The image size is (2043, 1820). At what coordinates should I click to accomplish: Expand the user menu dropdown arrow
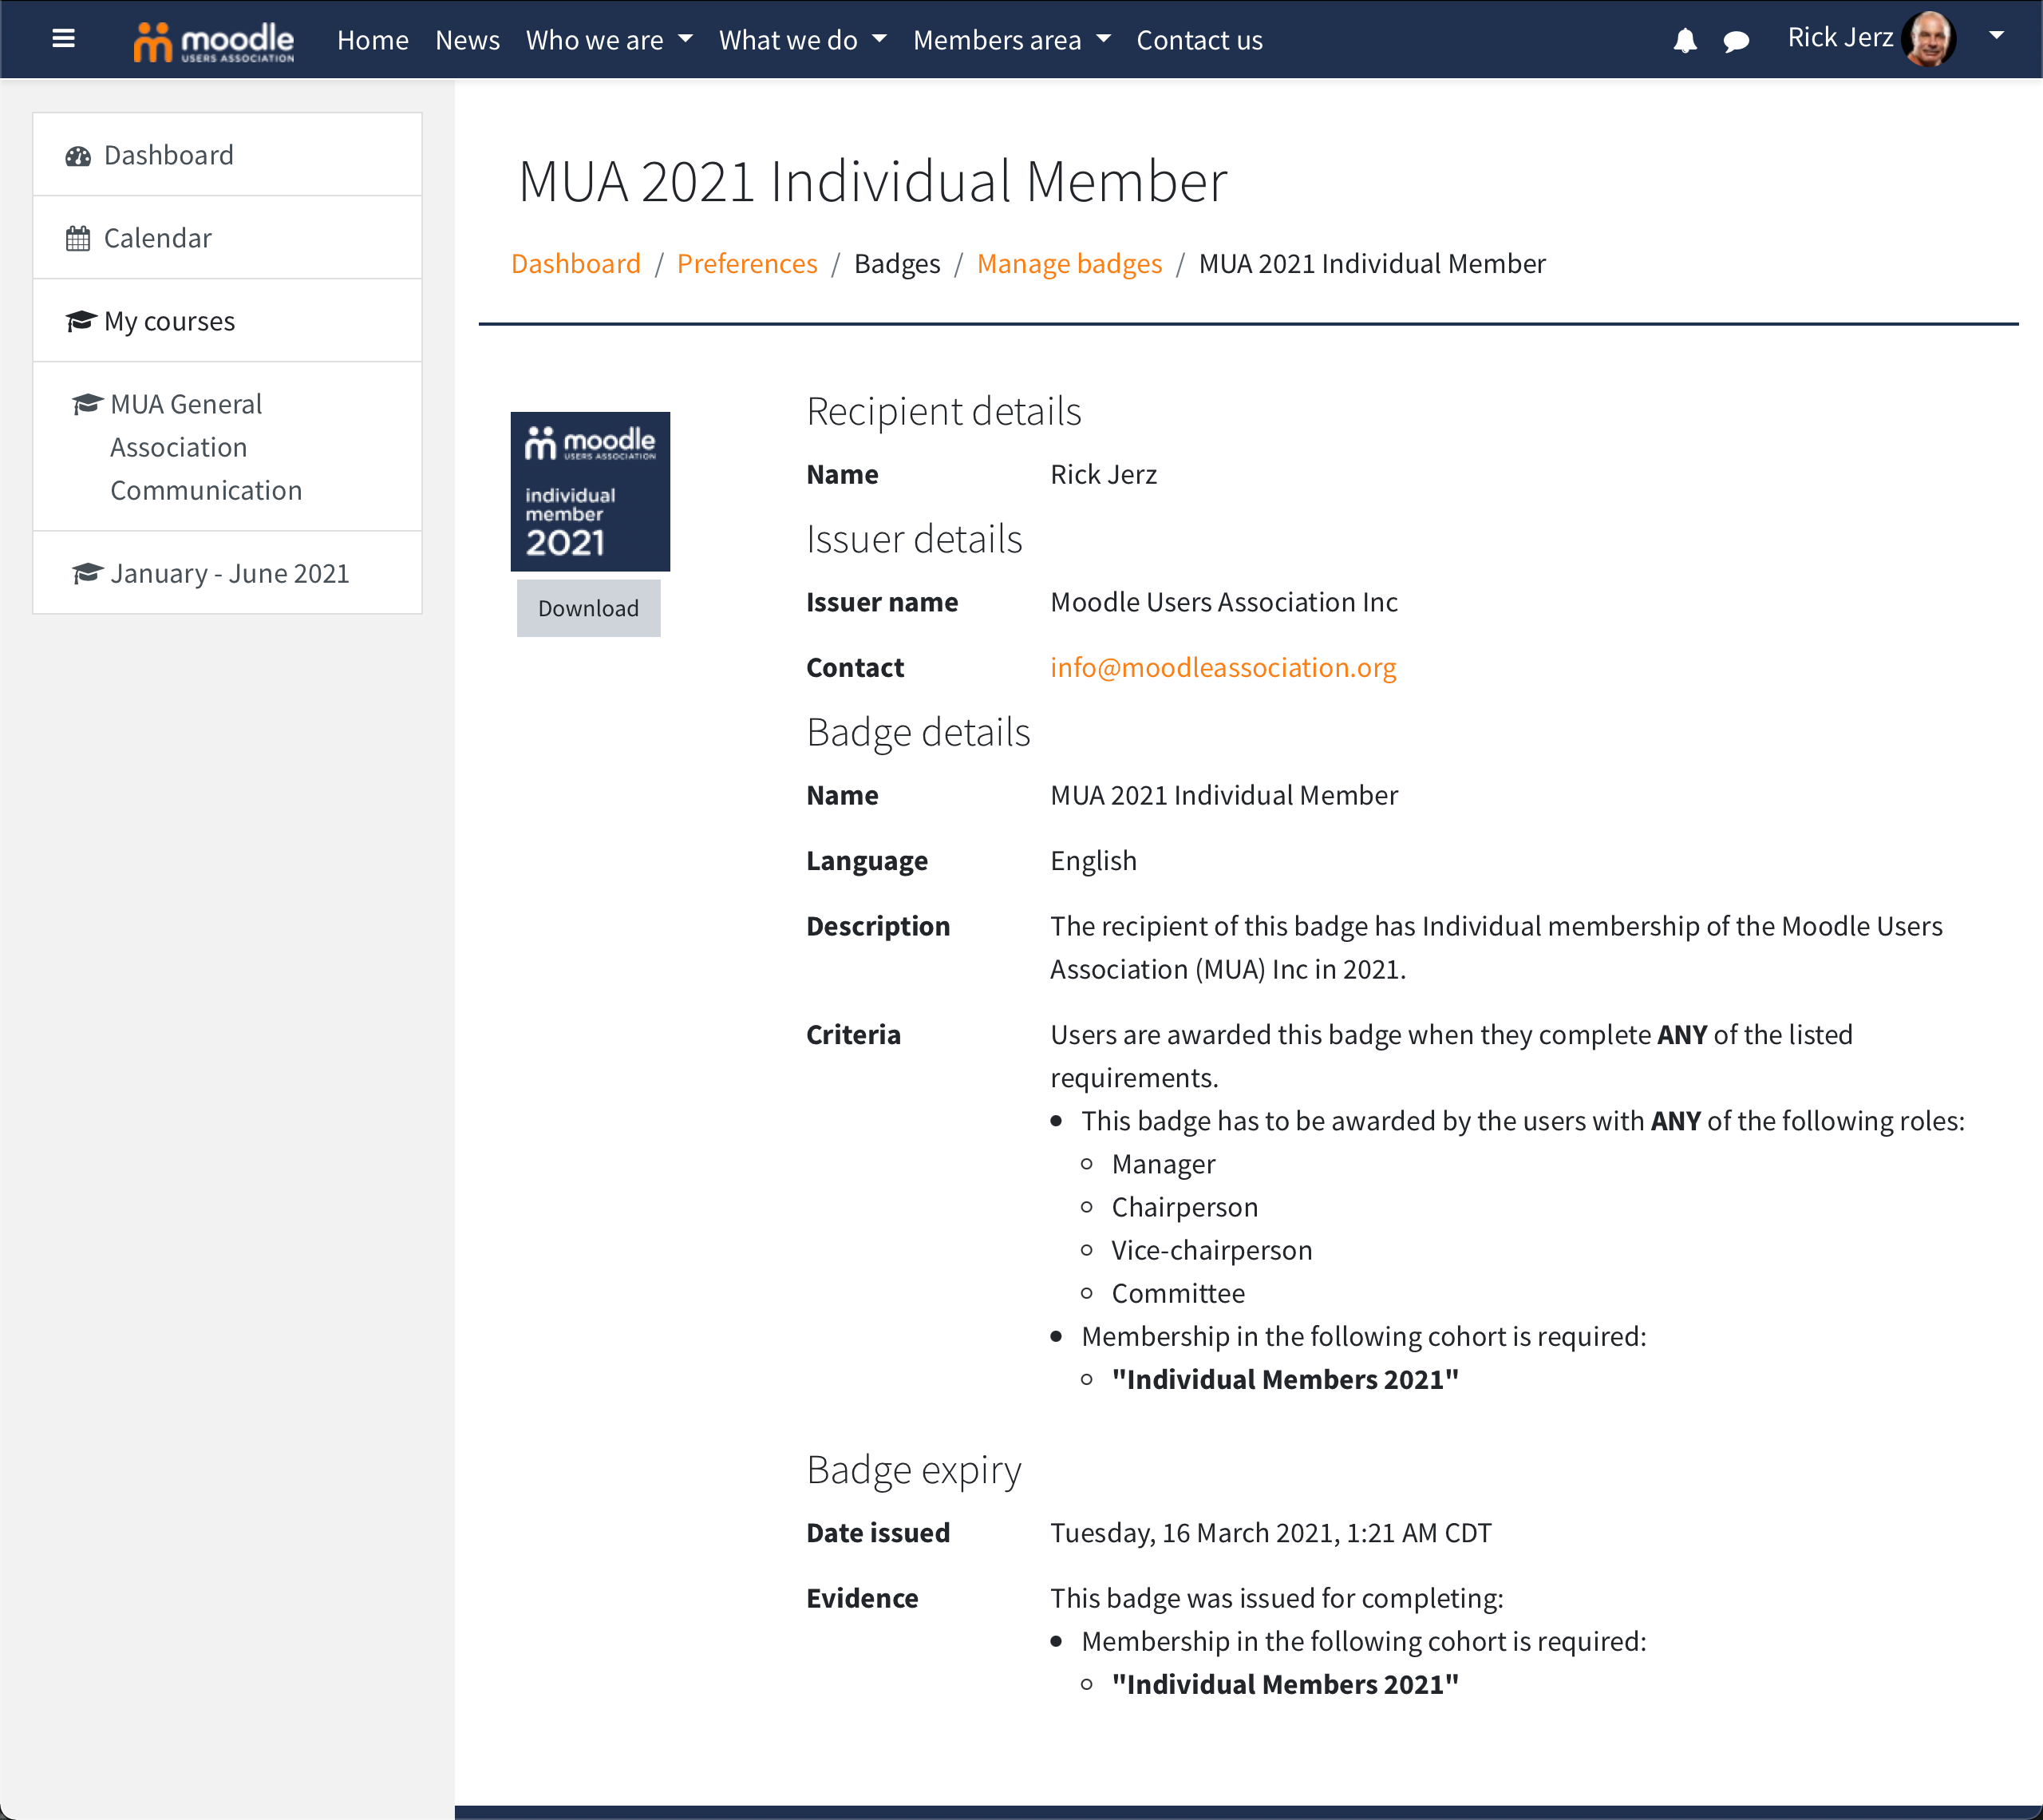click(x=1996, y=36)
